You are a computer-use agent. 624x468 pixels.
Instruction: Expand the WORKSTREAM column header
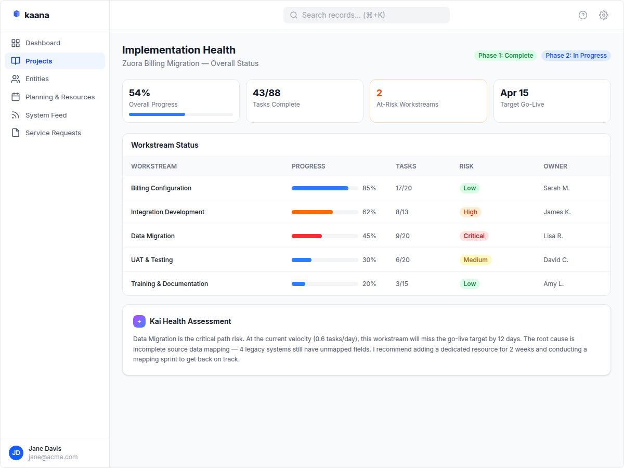(154, 166)
